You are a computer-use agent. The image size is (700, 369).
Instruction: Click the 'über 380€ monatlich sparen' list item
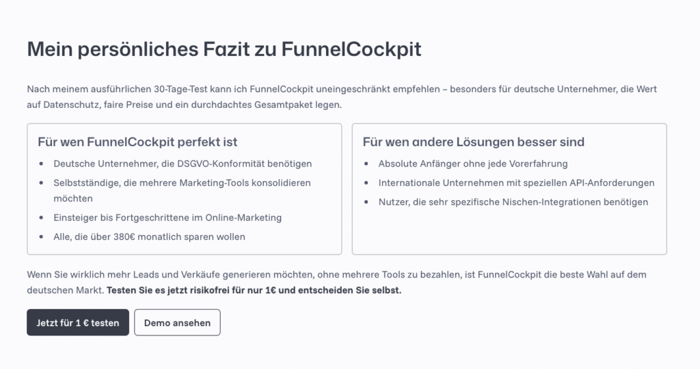click(x=149, y=236)
